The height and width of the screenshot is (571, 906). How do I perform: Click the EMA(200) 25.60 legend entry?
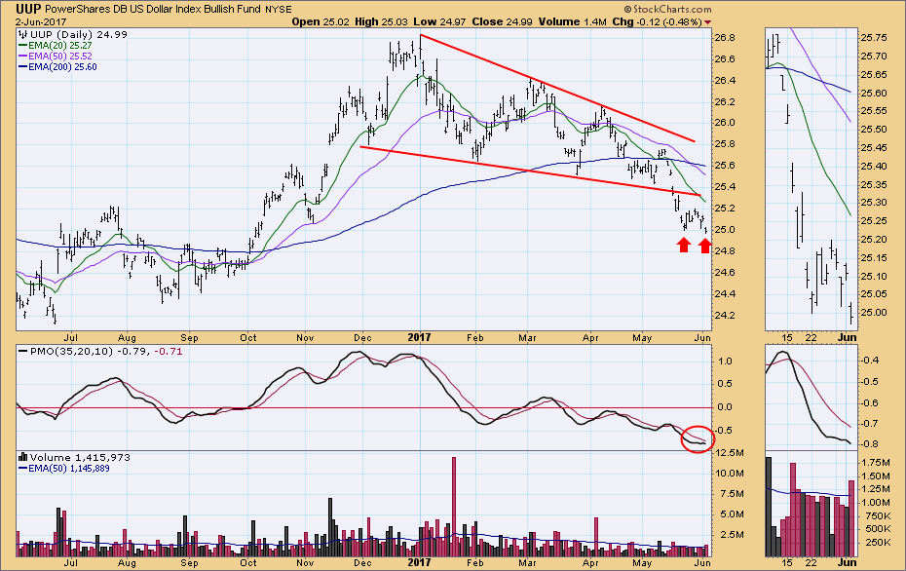62,67
